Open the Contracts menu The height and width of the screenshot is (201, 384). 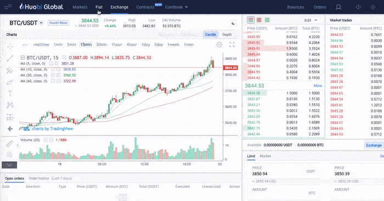[145, 7]
